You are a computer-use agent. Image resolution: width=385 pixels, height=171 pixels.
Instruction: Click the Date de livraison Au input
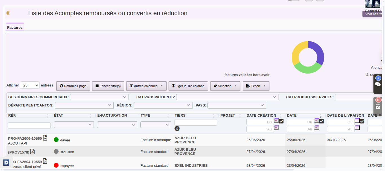[340, 129]
